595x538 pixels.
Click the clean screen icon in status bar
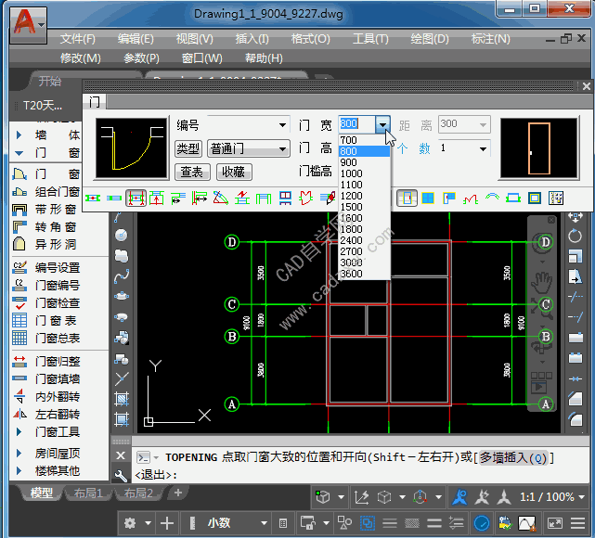tap(555, 523)
